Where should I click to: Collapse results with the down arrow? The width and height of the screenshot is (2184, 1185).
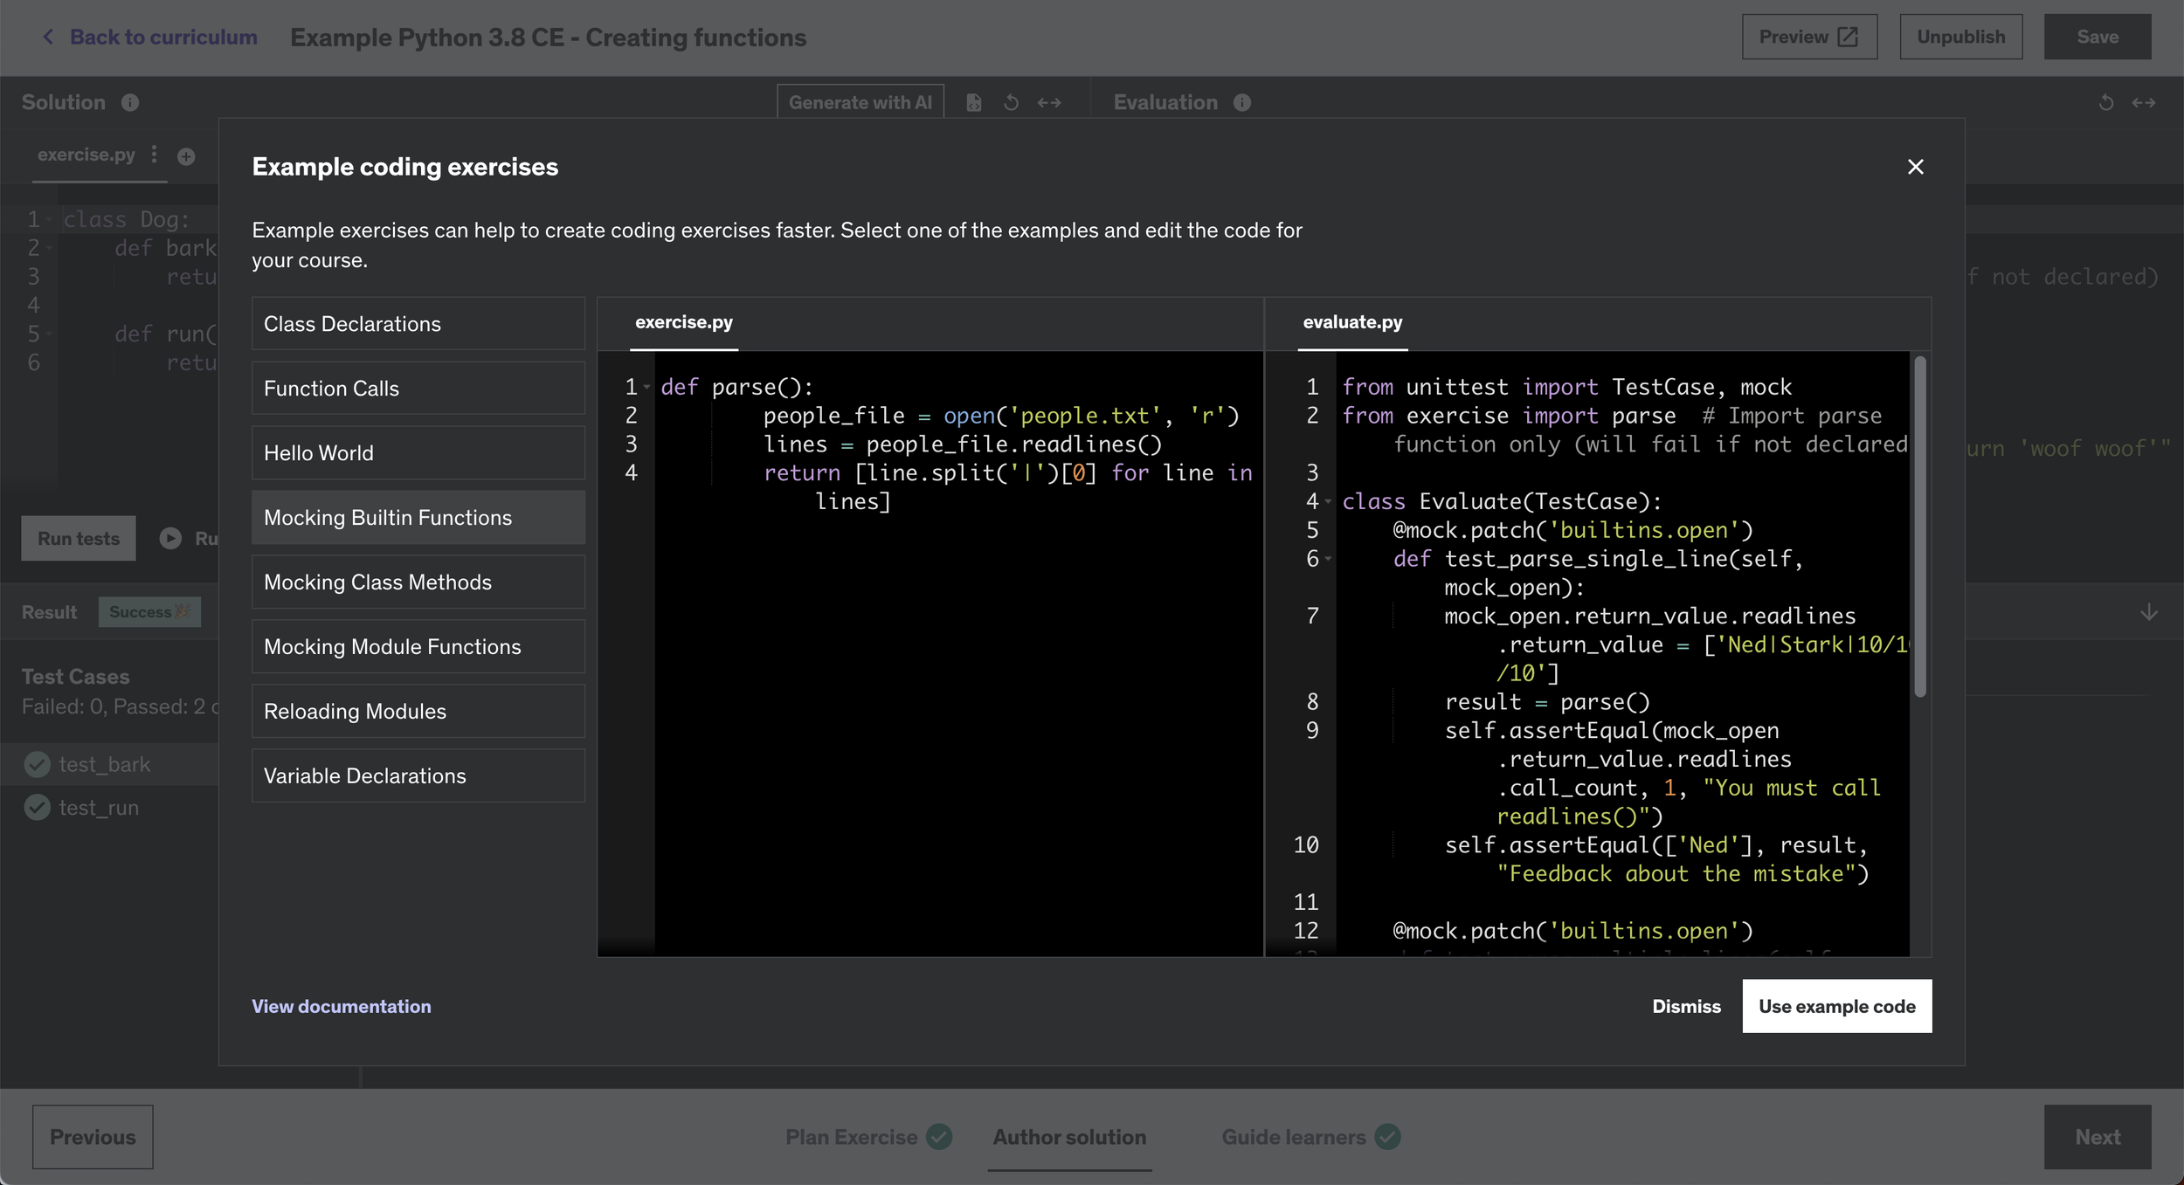(x=2149, y=612)
